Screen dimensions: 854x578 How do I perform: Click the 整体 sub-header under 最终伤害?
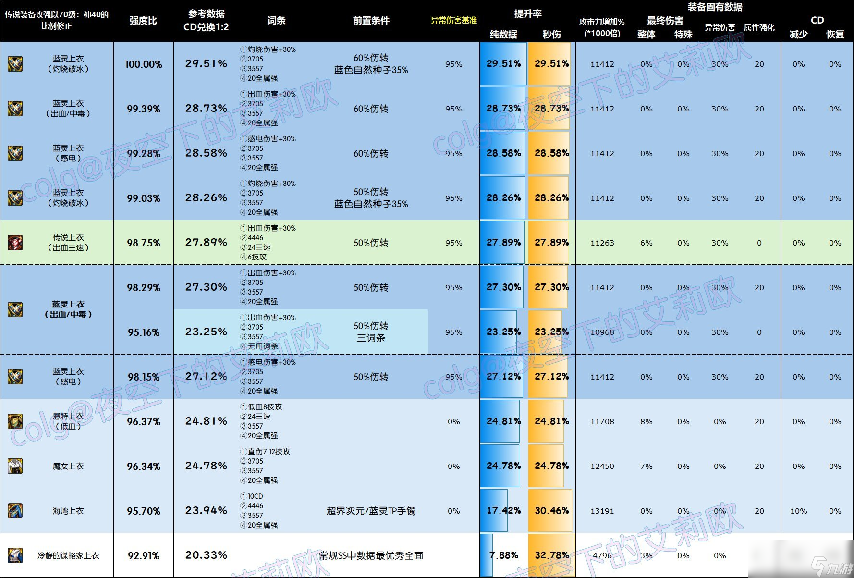(646, 34)
